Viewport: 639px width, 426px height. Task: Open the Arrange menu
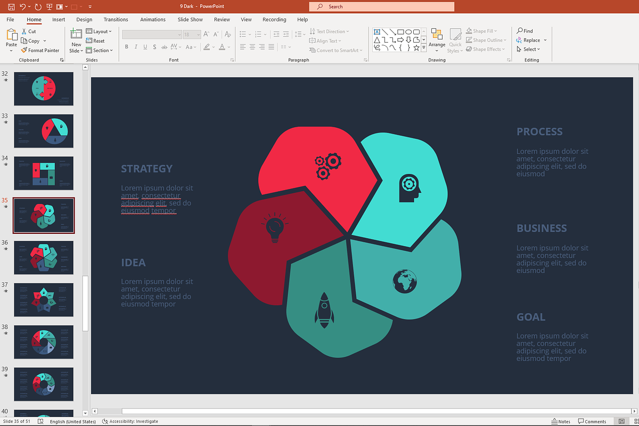pyautogui.click(x=437, y=39)
